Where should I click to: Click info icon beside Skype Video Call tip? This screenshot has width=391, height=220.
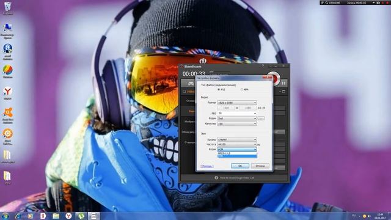point(216,178)
